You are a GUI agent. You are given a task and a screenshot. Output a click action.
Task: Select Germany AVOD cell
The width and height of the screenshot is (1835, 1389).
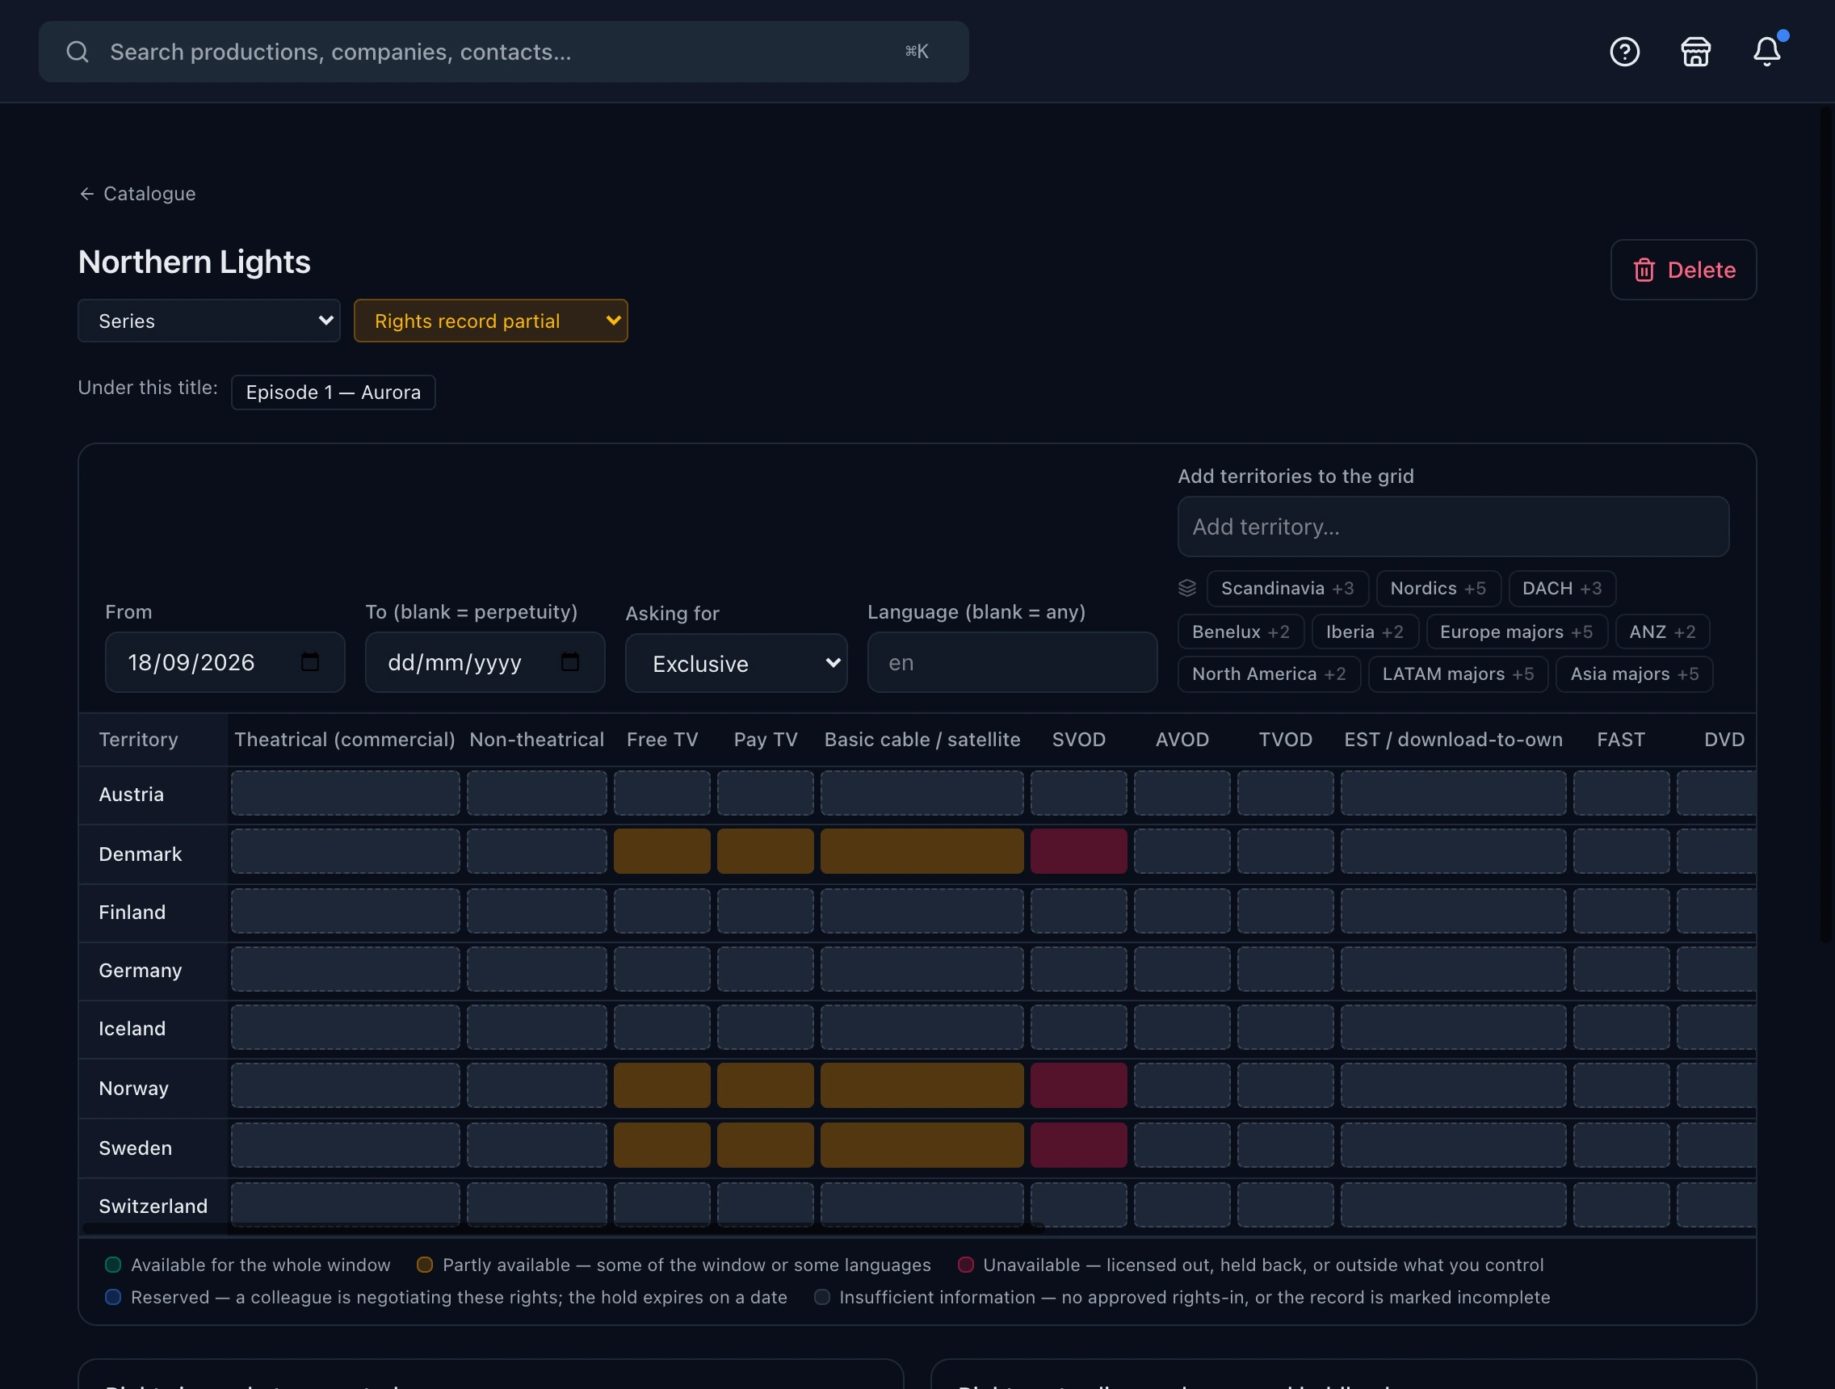(x=1182, y=968)
